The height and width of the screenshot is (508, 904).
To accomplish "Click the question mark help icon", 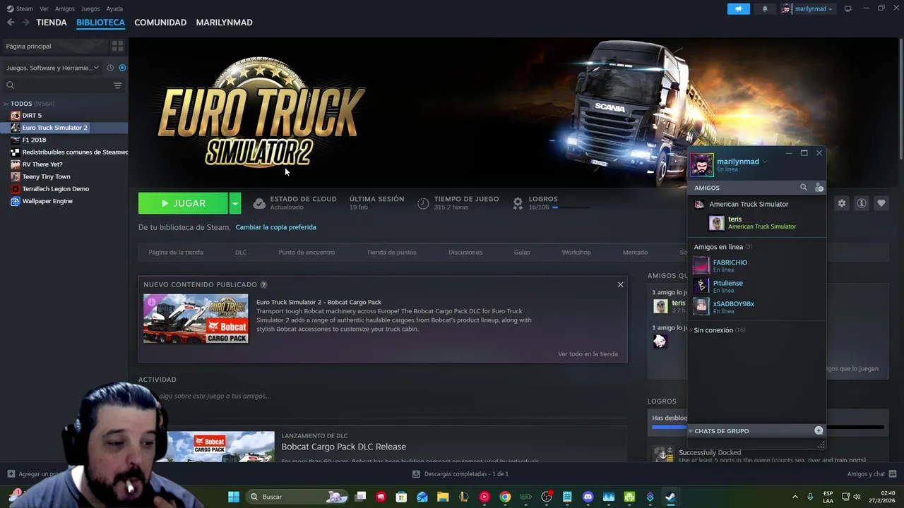I will [263, 284].
